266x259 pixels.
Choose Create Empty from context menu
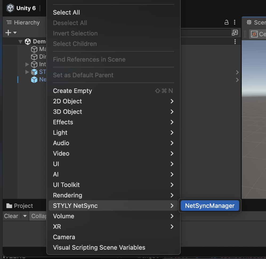(113, 91)
